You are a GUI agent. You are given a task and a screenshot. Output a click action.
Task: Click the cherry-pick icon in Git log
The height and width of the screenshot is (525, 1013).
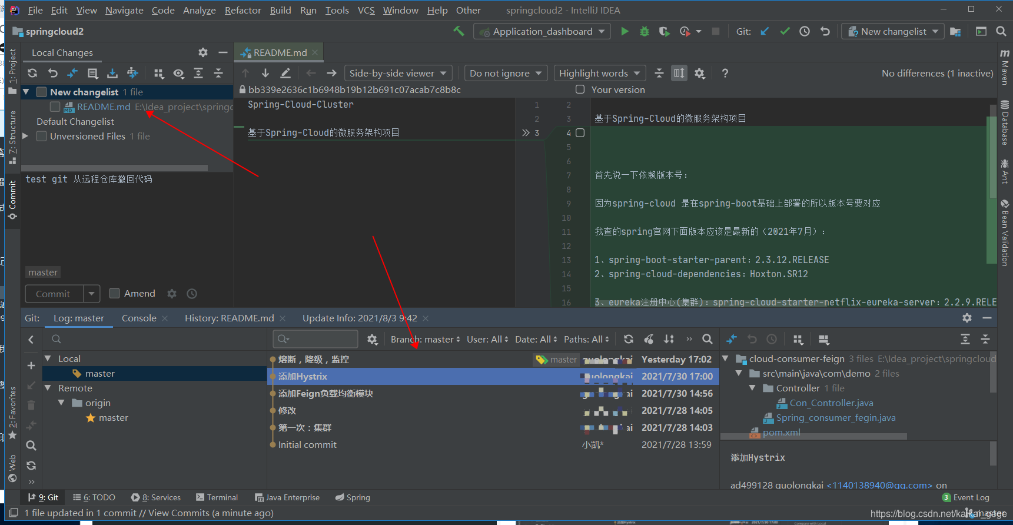649,339
